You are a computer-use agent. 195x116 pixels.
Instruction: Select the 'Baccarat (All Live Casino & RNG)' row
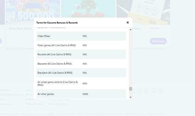pos(81,64)
